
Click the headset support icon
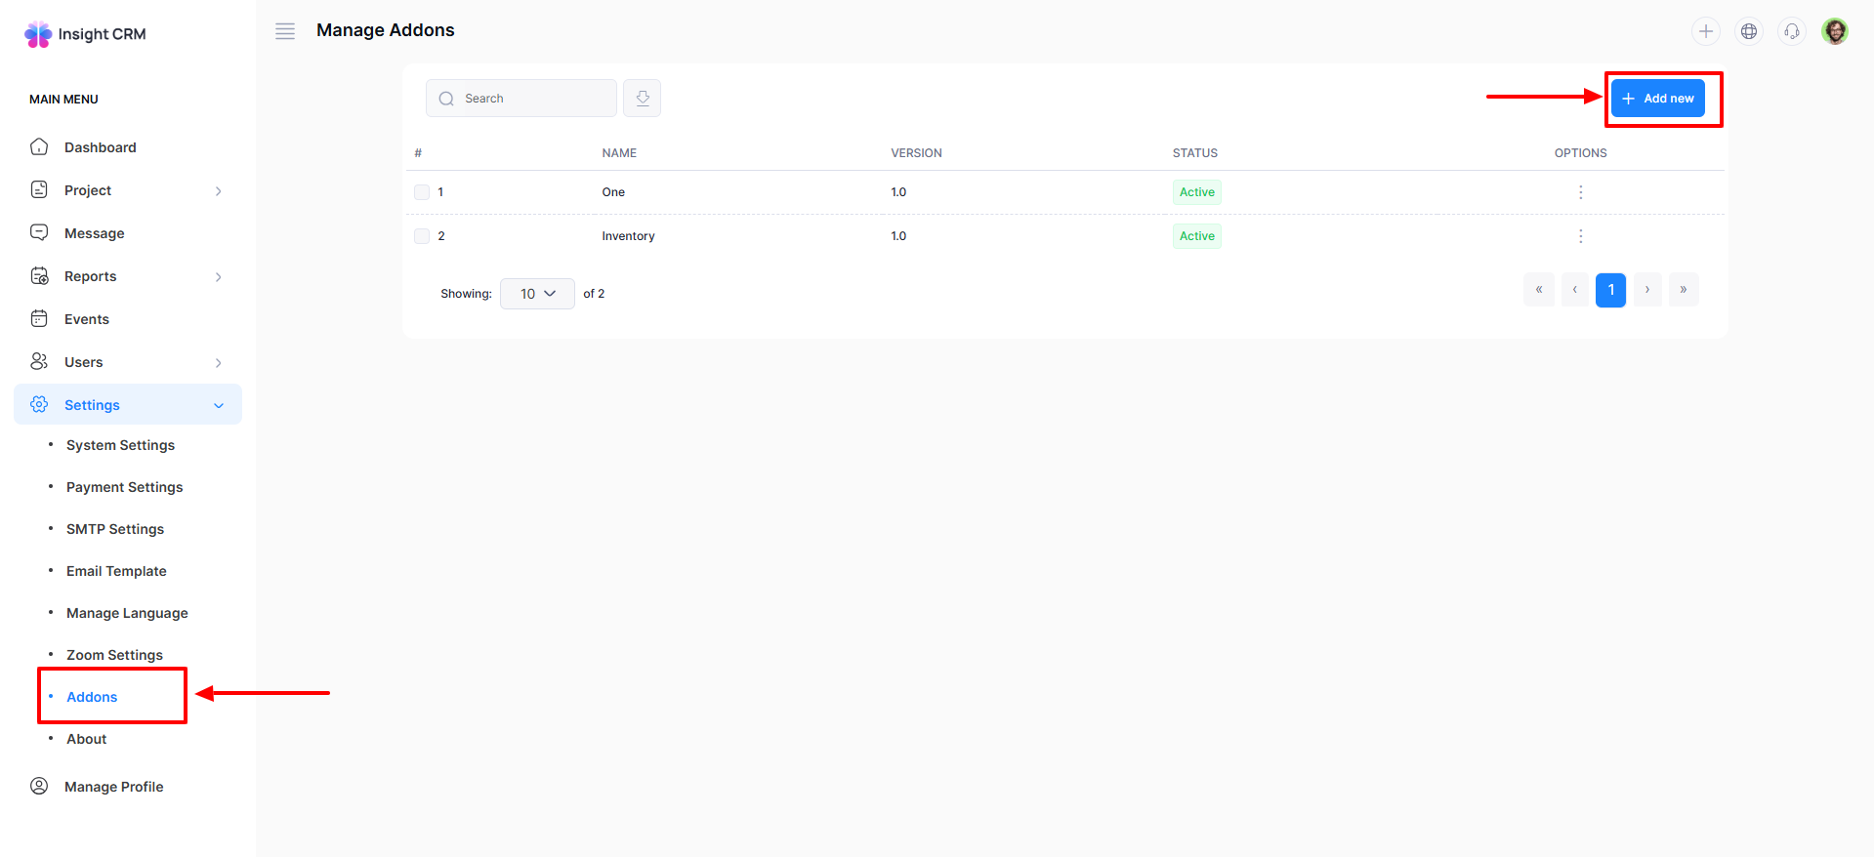tap(1791, 31)
